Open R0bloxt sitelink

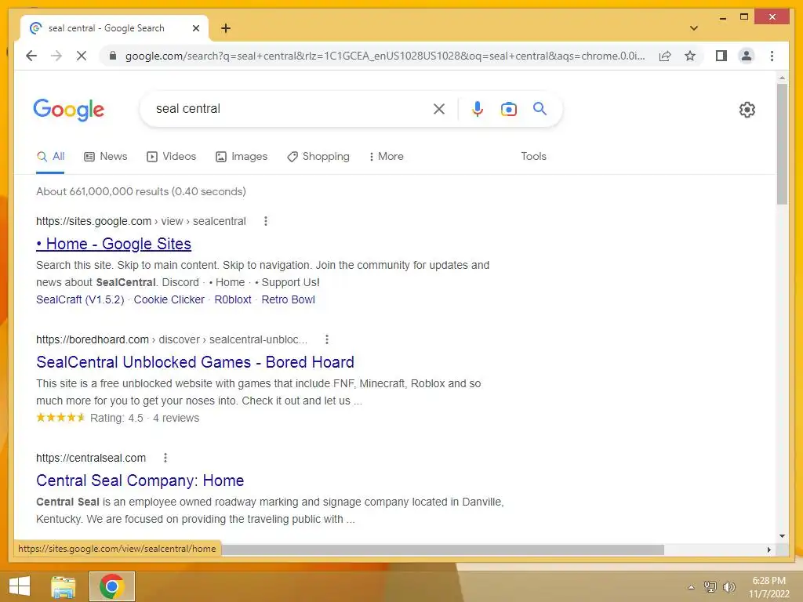click(232, 300)
